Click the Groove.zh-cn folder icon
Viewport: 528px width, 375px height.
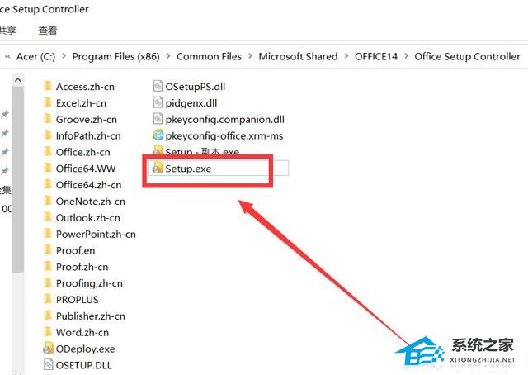[x=48, y=119]
